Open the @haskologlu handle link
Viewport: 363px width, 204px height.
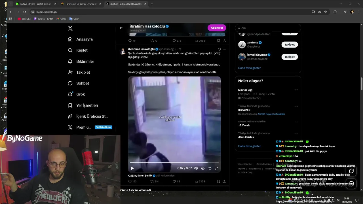(168, 49)
